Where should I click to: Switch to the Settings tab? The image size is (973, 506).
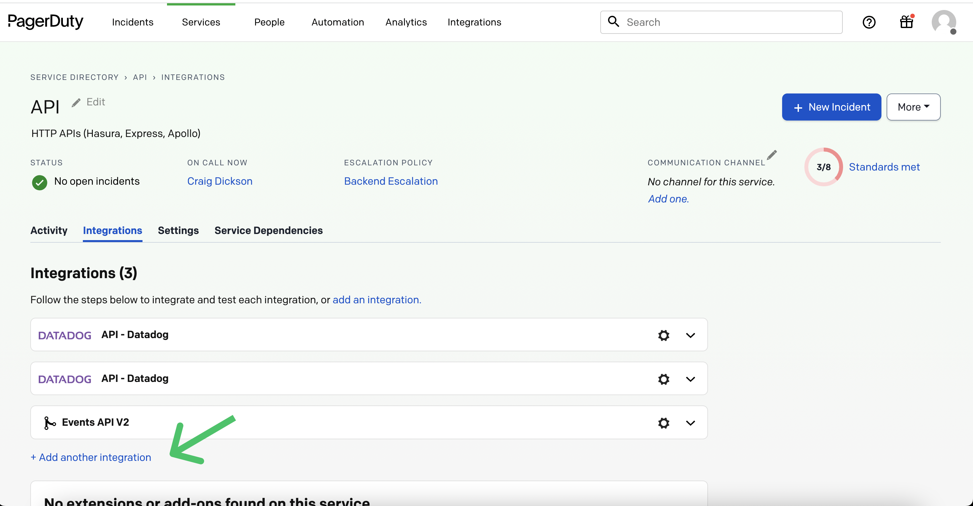tap(178, 230)
